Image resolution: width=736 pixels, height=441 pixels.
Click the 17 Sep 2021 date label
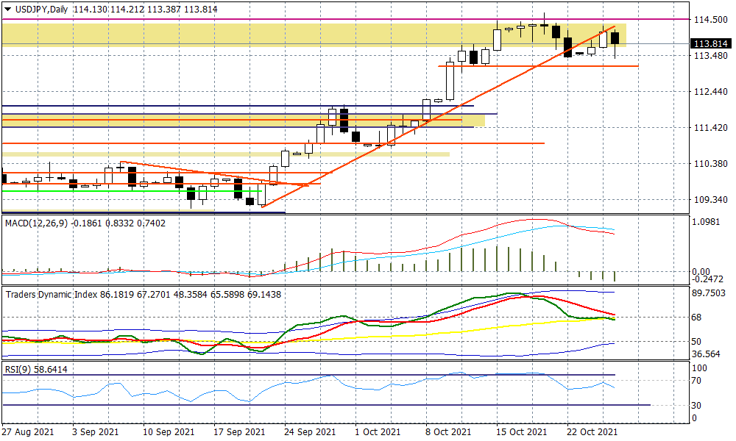tap(239, 432)
